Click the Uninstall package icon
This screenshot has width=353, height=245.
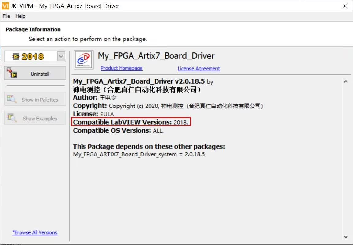(12, 73)
